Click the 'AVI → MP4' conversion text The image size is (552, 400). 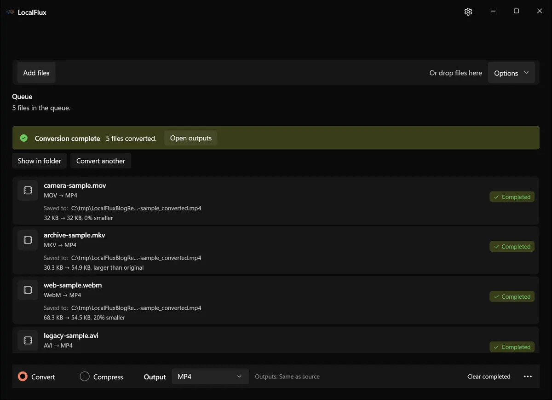pos(58,345)
